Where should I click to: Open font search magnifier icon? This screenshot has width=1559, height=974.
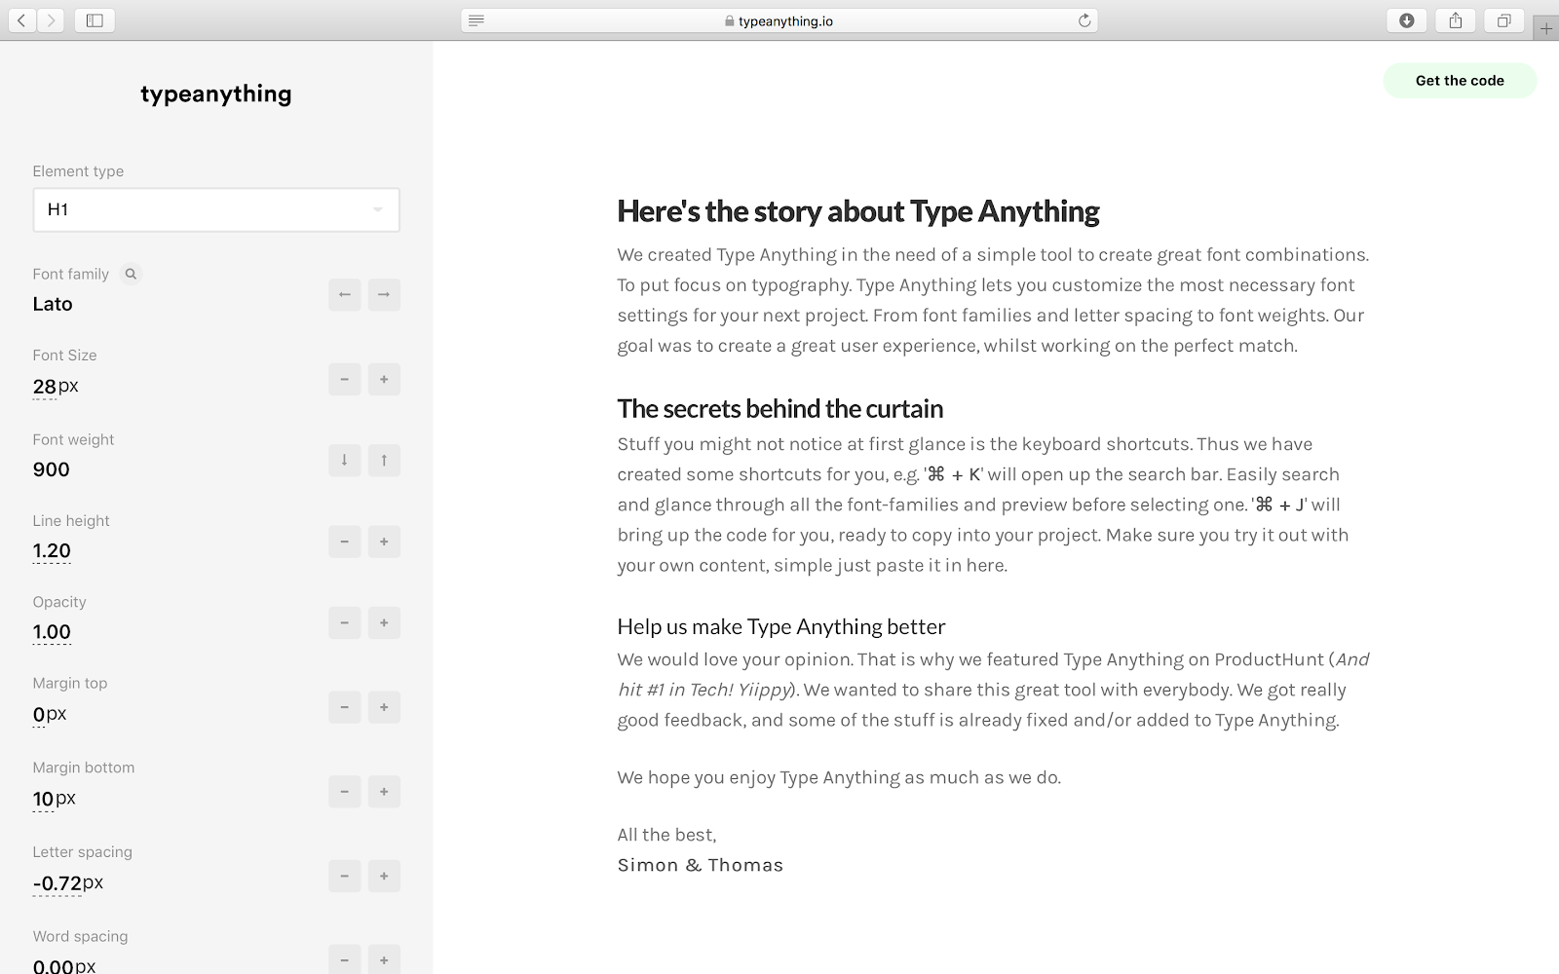coord(131,274)
